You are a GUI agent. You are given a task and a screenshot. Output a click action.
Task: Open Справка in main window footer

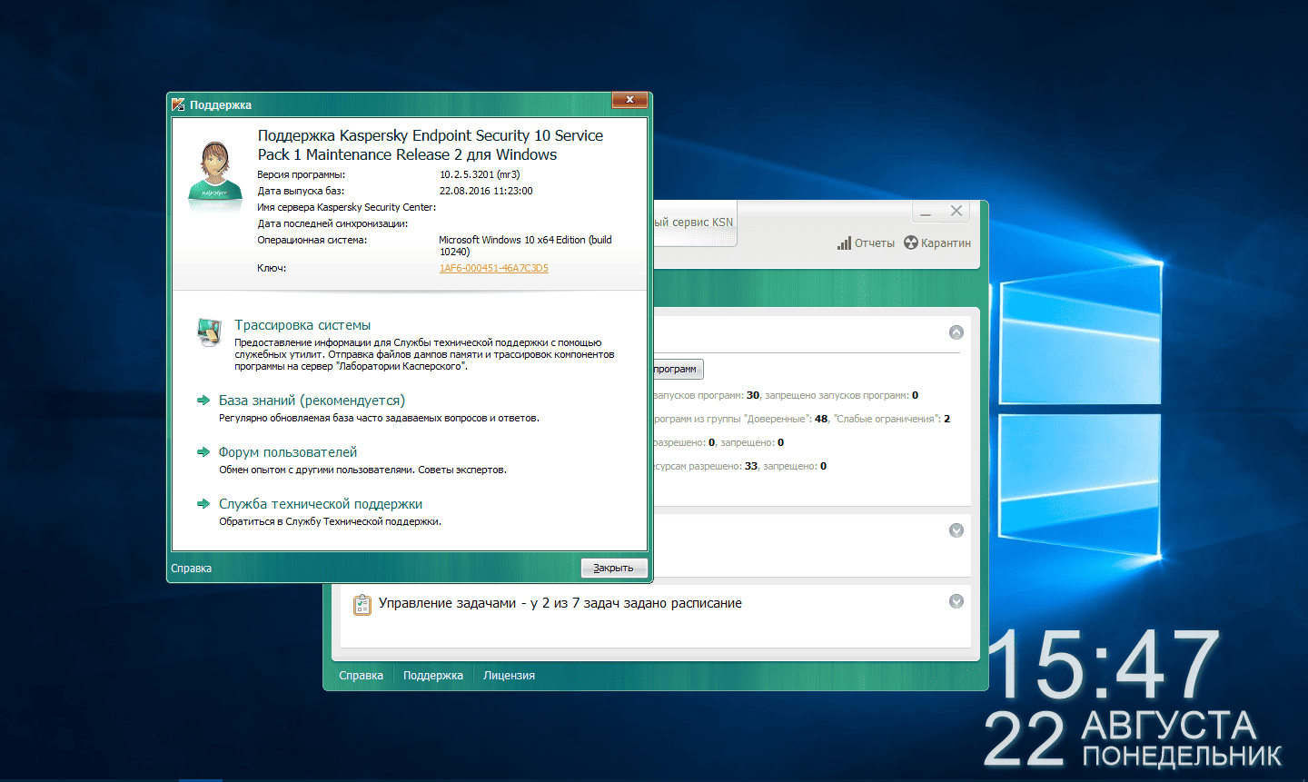pyautogui.click(x=362, y=676)
